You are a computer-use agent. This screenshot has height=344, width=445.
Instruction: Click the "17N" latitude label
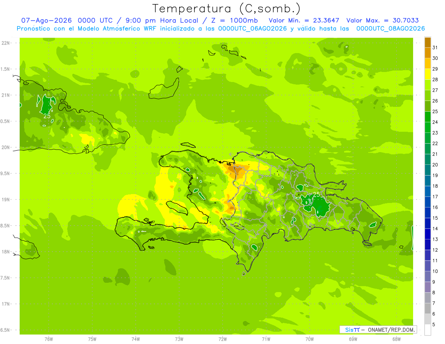(6, 304)
